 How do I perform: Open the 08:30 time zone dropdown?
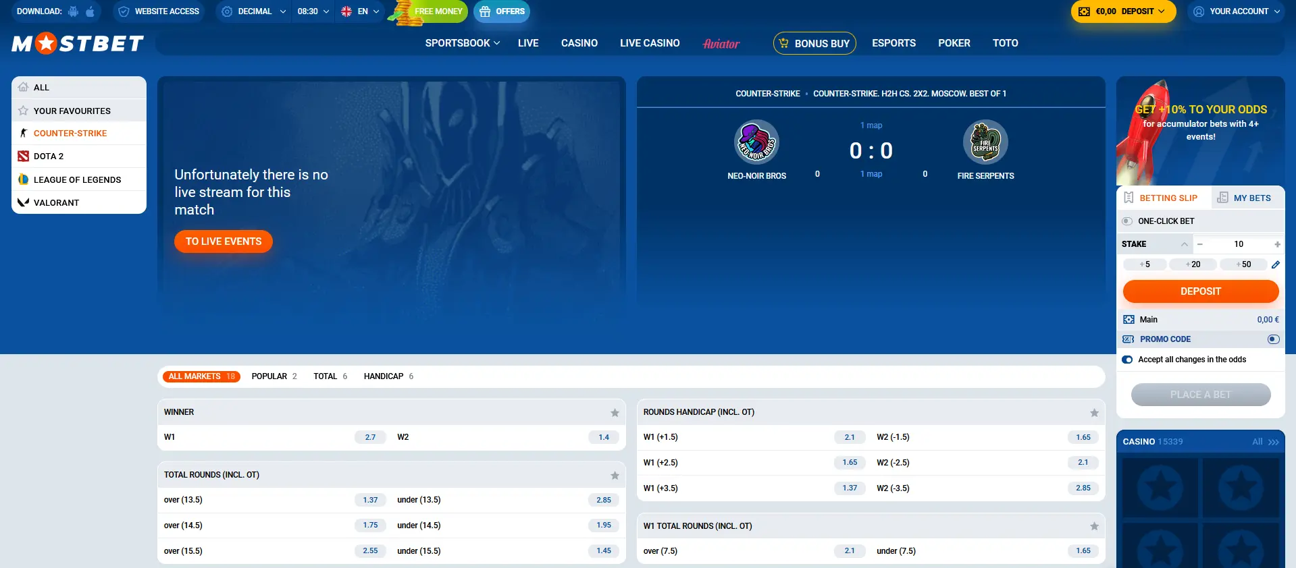[313, 11]
